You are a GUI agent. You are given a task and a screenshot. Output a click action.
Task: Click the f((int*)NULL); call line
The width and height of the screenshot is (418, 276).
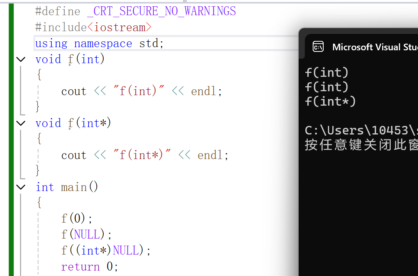(x=106, y=250)
